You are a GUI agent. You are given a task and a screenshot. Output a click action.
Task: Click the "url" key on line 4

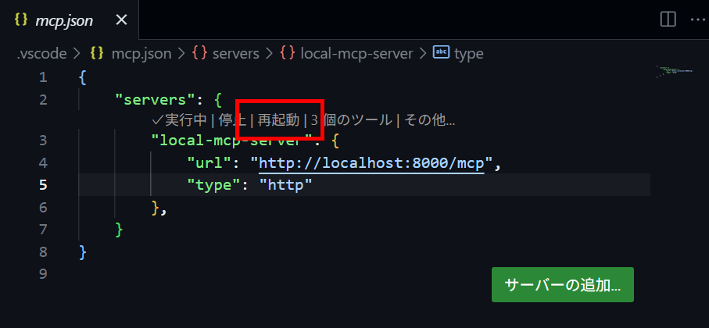click(209, 162)
